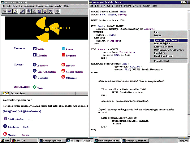Go to Home using the house toolbar icon
The width and height of the screenshot is (190, 143).
[15, 11]
